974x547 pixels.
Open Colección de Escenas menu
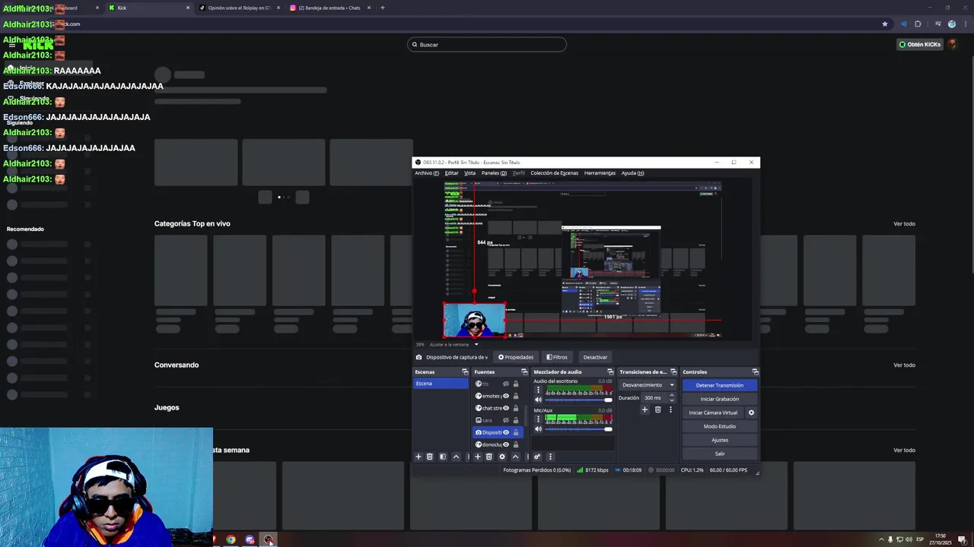(554, 173)
